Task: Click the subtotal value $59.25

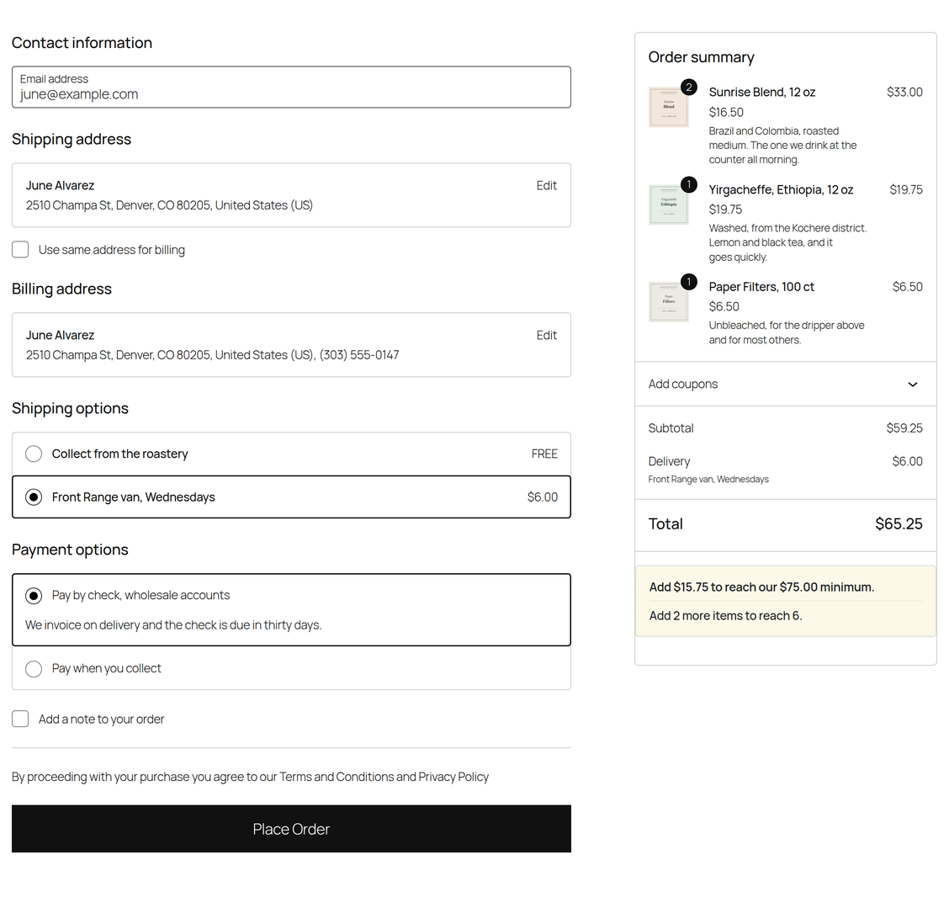Action: pos(904,428)
